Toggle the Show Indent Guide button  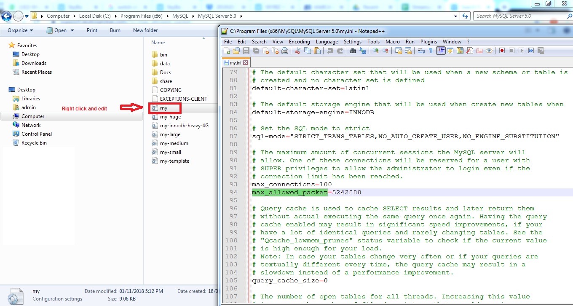[x=441, y=51]
